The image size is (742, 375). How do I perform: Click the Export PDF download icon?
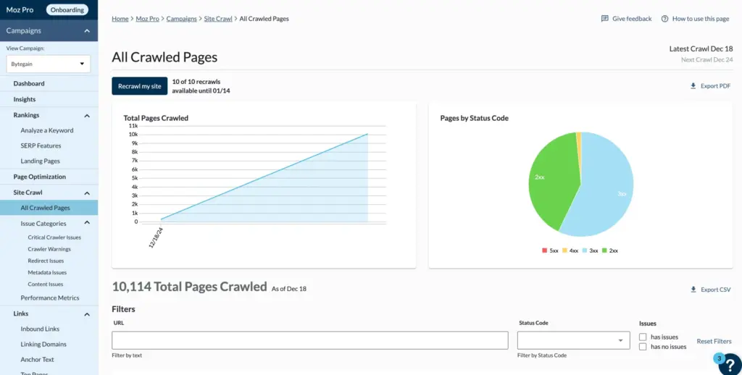tap(693, 85)
